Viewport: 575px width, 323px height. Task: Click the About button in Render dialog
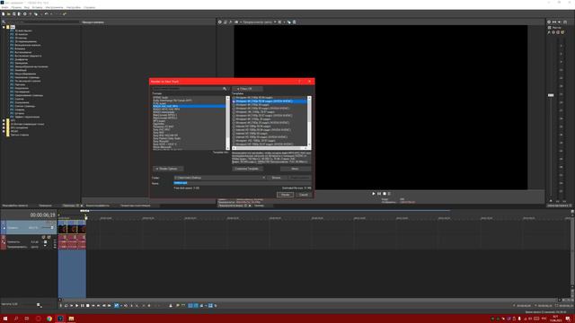(296, 169)
